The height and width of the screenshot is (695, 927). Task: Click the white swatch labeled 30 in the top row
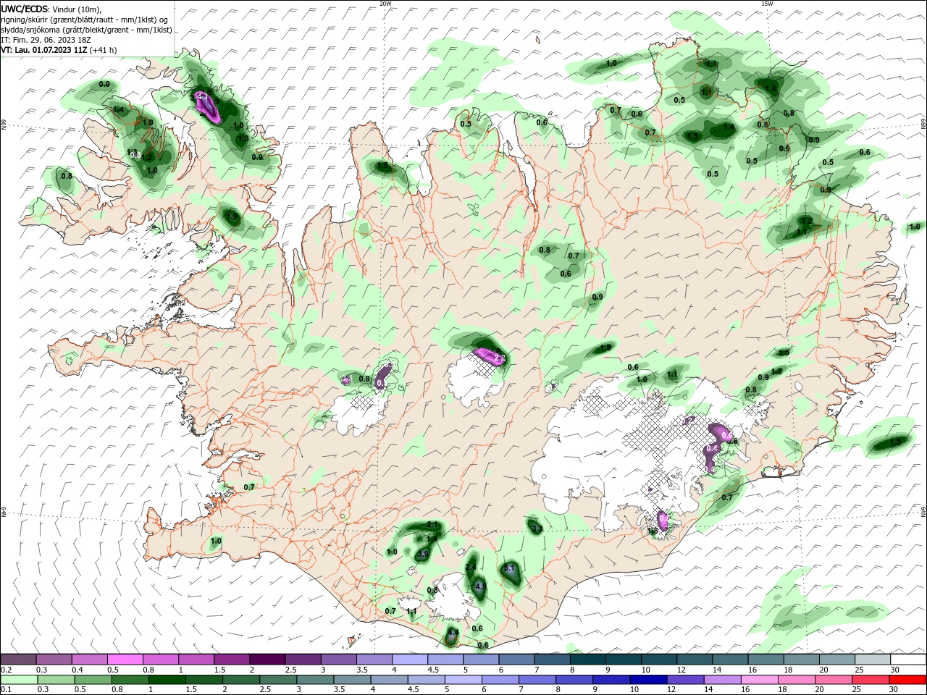pos(908,659)
